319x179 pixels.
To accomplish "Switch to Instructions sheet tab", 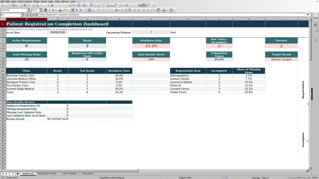I will click(x=88, y=173).
